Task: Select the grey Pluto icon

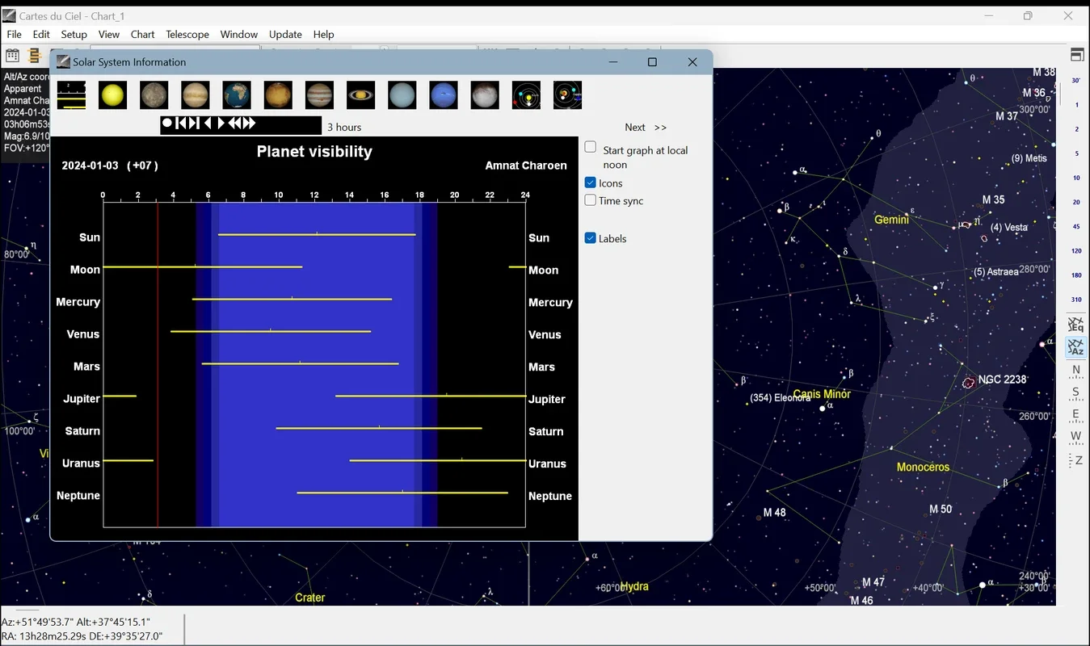Action: coord(485,95)
